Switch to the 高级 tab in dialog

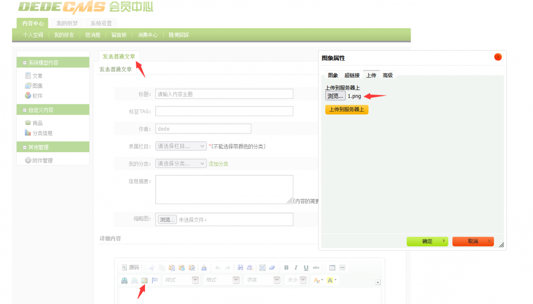(x=388, y=75)
